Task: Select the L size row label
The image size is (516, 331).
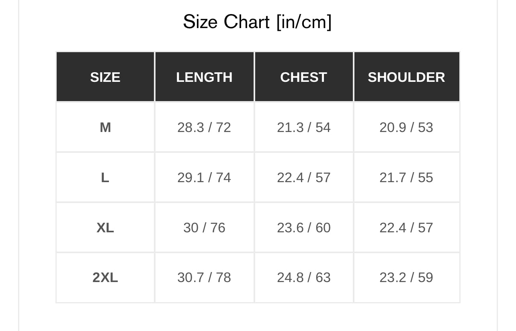Action: tap(105, 177)
